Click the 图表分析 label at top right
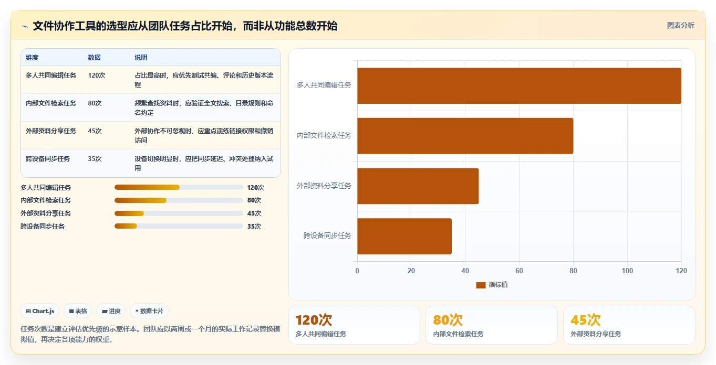The height and width of the screenshot is (365, 716). [680, 25]
